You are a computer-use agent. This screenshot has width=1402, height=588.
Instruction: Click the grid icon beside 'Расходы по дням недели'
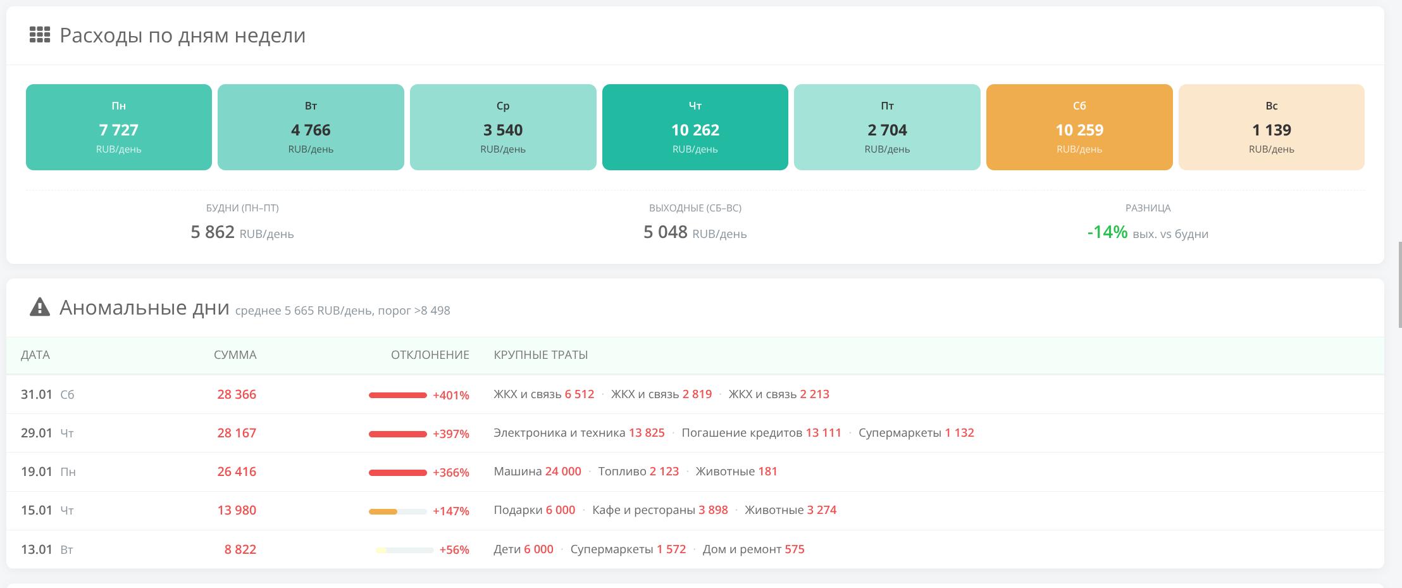click(x=39, y=35)
